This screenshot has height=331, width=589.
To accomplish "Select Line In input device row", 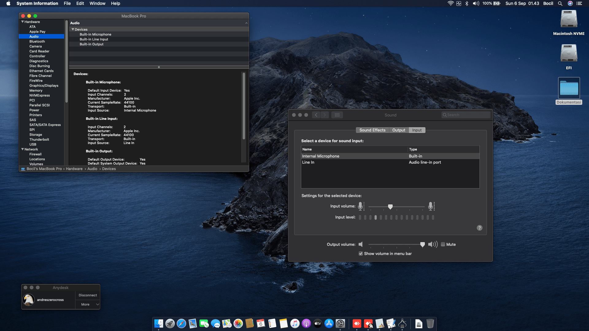I will click(390, 162).
